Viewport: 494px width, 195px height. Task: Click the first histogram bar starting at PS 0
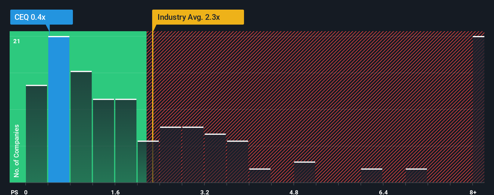point(36,134)
